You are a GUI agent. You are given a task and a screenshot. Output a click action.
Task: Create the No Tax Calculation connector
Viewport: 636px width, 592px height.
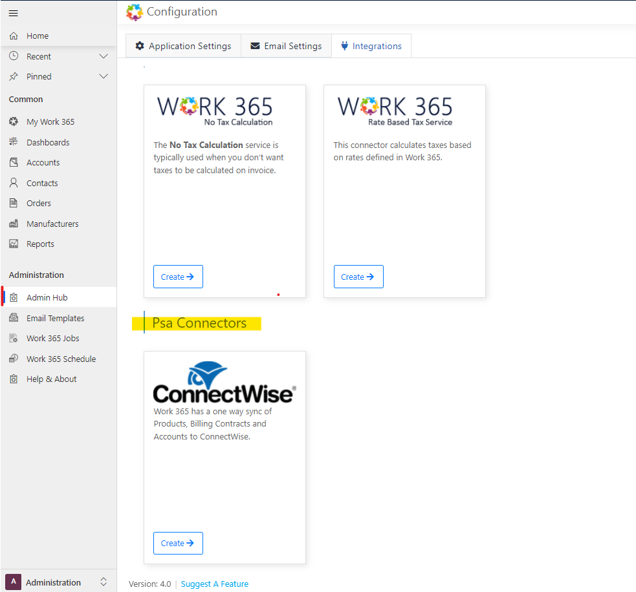click(x=178, y=277)
